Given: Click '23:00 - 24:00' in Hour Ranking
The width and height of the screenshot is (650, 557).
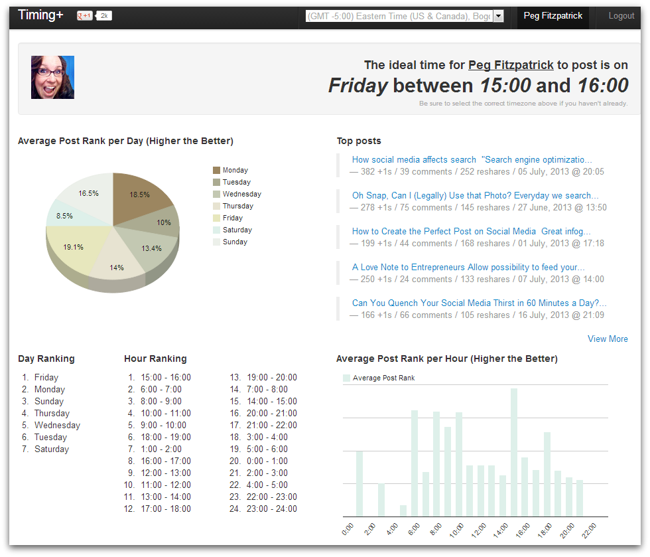Looking at the screenshot, I should click(272, 509).
